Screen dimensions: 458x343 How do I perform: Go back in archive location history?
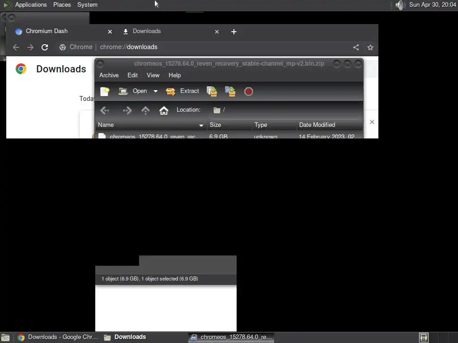(105, 110)
